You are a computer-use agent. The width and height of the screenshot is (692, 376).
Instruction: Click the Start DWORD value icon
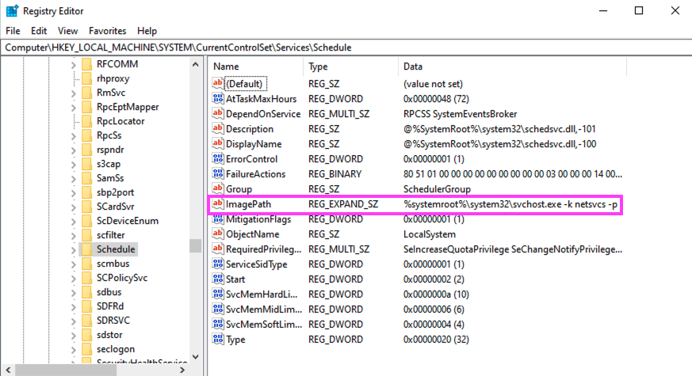[217, 279]
